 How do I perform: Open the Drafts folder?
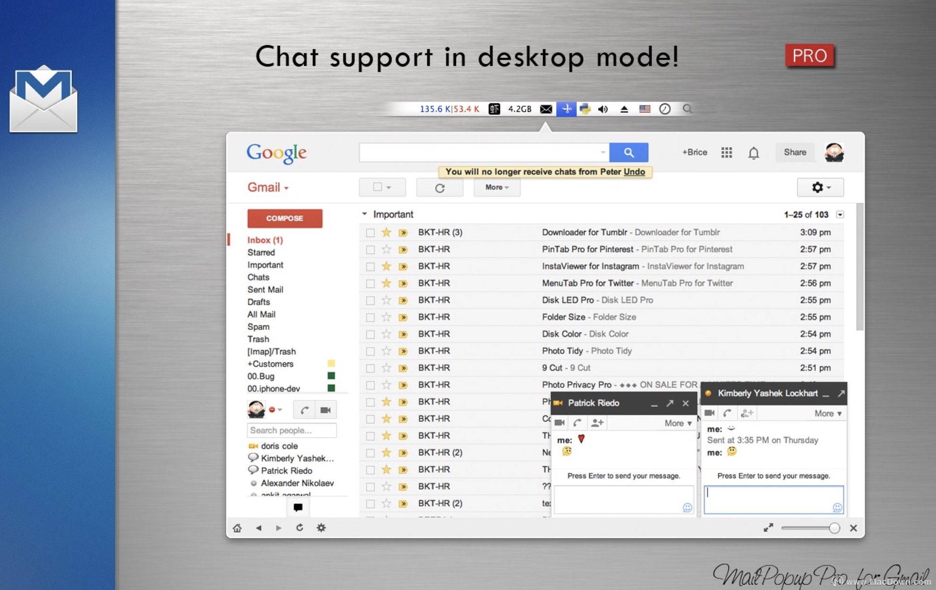[258, 302]
